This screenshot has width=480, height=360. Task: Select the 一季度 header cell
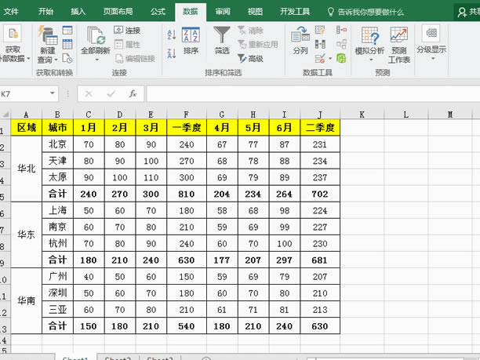point(187,127)
